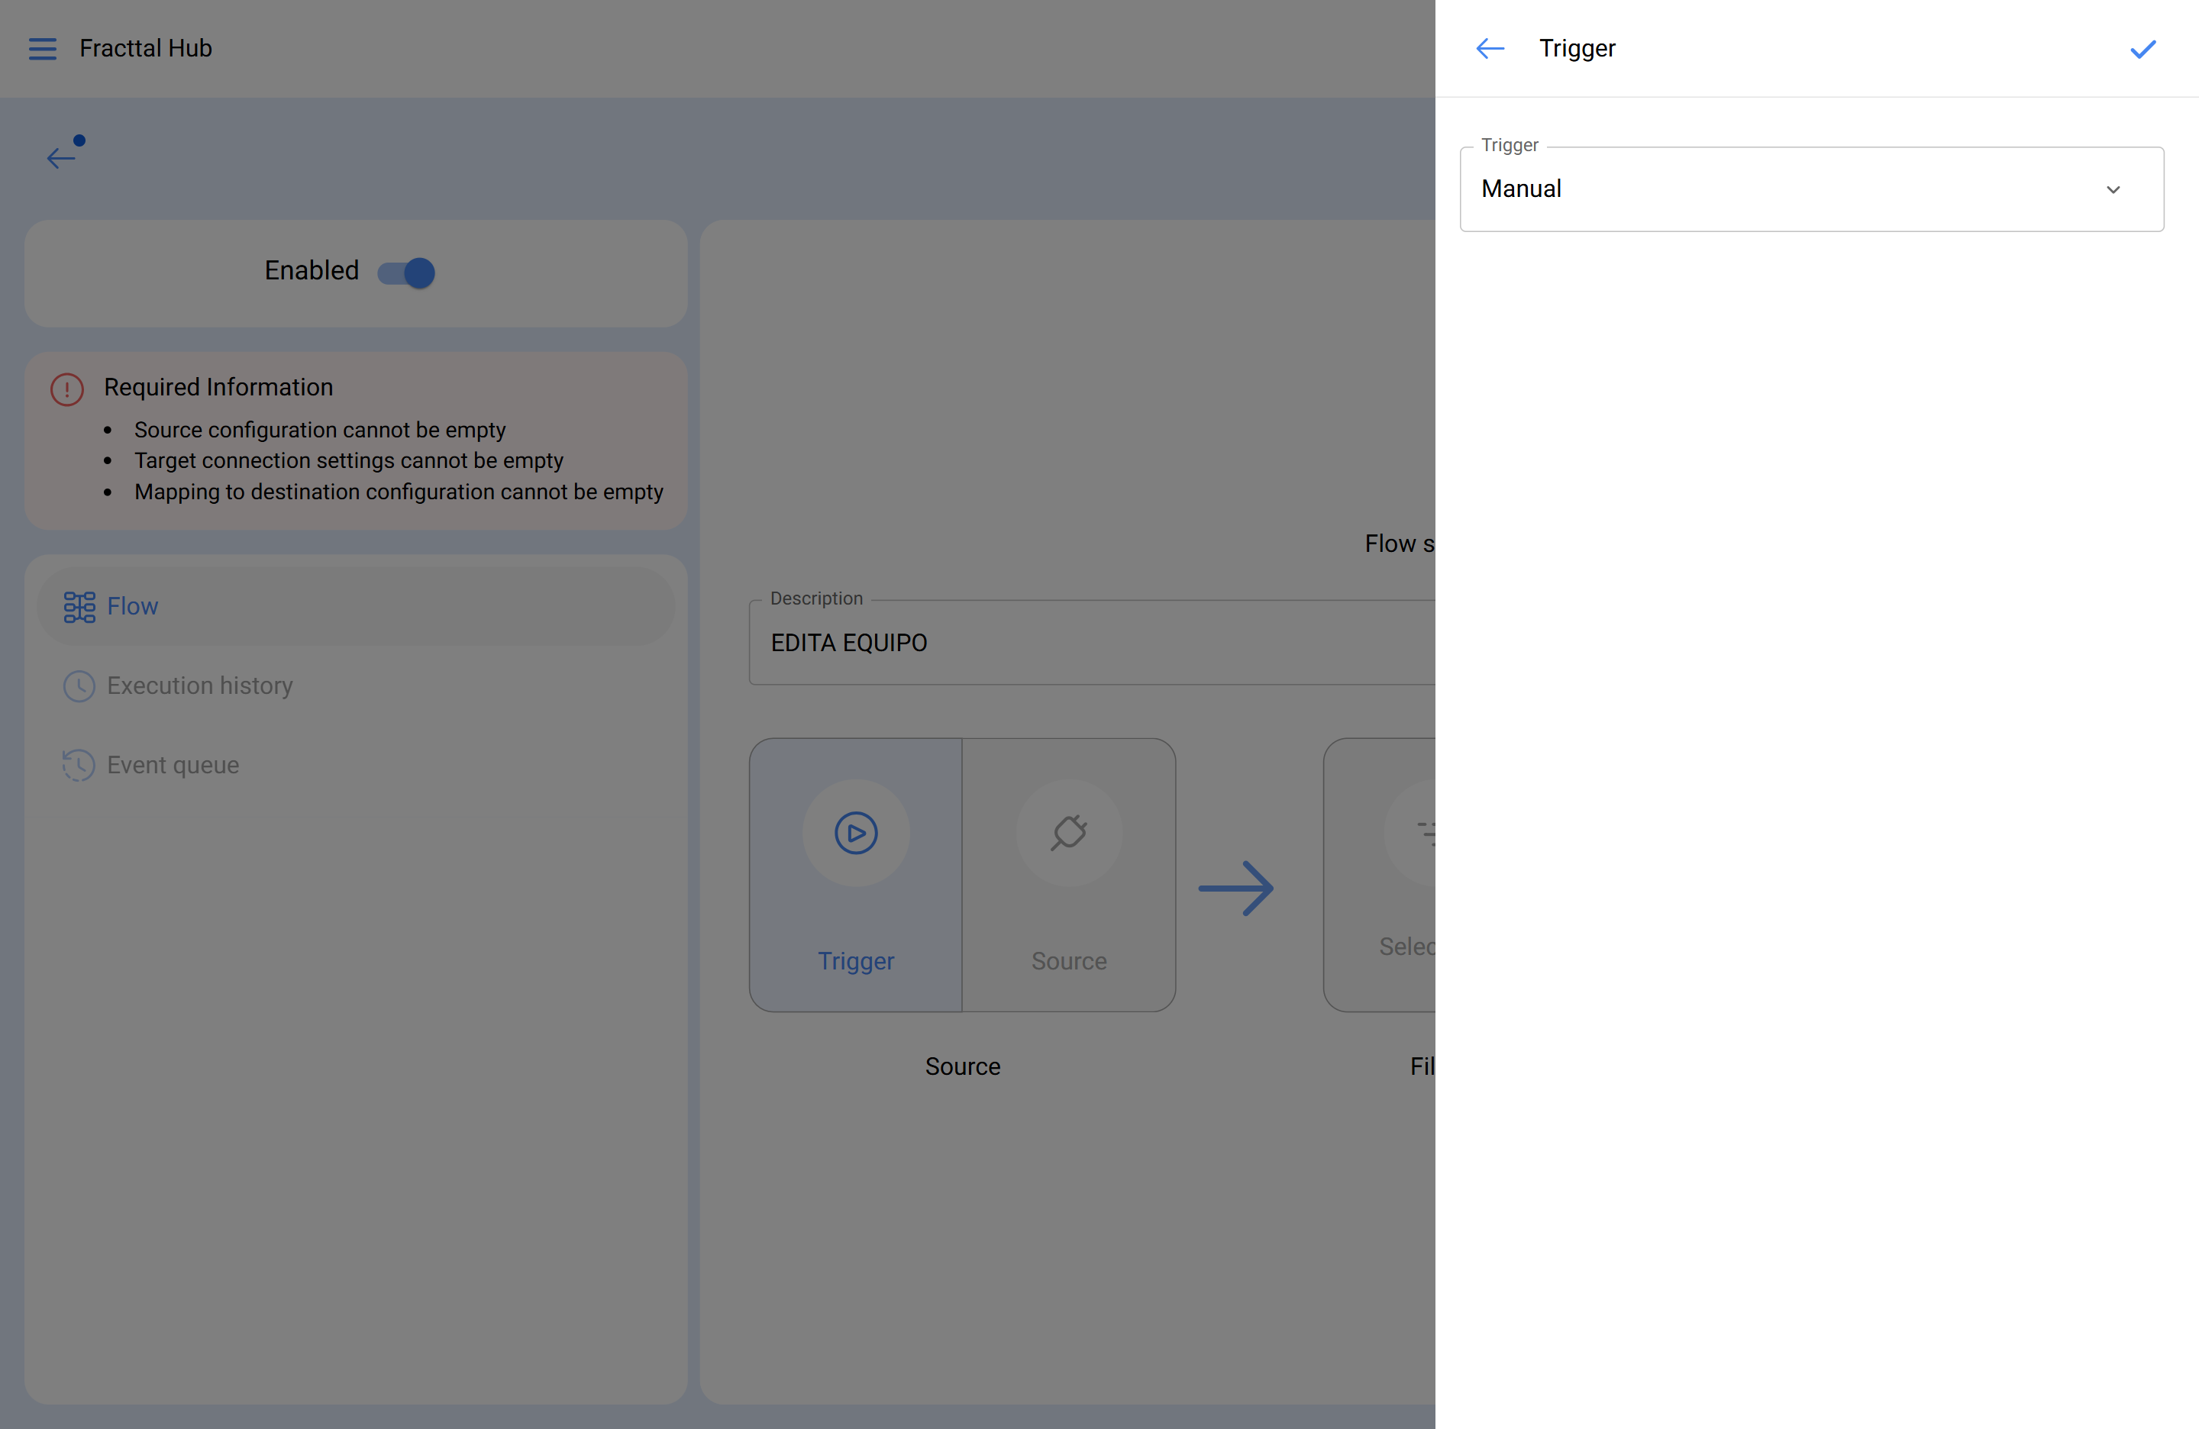
Task: Click the Execution history clock icon
Action: point(79,686)
